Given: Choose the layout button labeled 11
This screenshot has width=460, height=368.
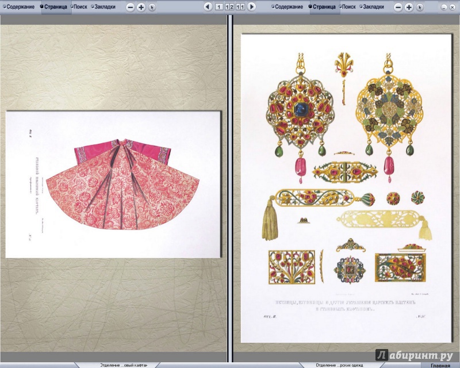Looking at the screenshot, I should (x=240, y=7).
